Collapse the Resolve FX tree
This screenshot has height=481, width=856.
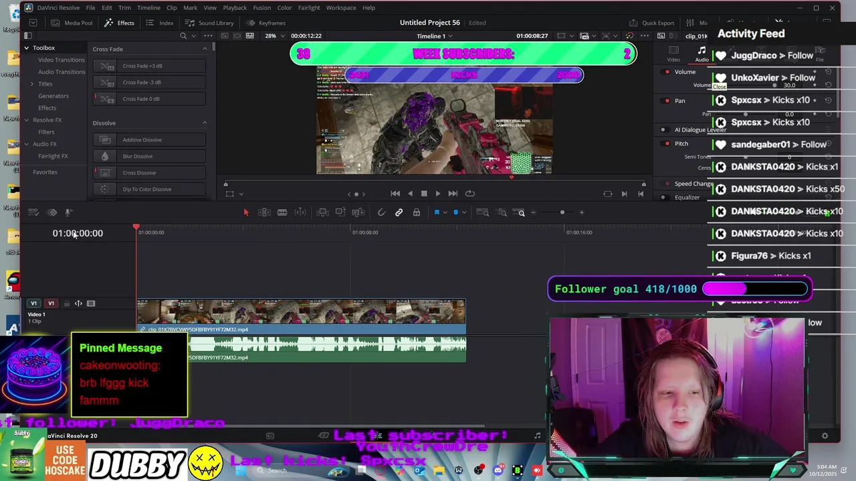point(27,120)
